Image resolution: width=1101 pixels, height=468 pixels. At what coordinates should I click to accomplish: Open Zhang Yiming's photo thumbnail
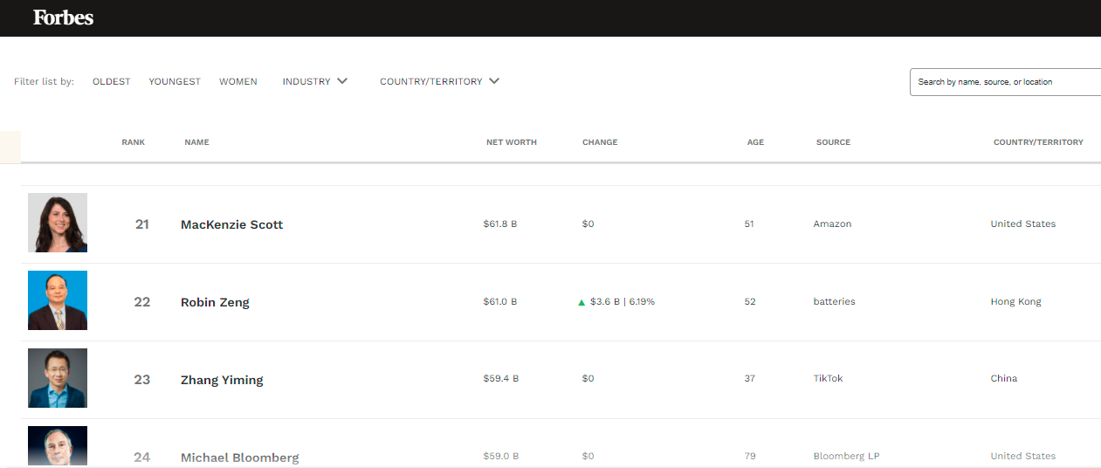[x=58, y=378]
